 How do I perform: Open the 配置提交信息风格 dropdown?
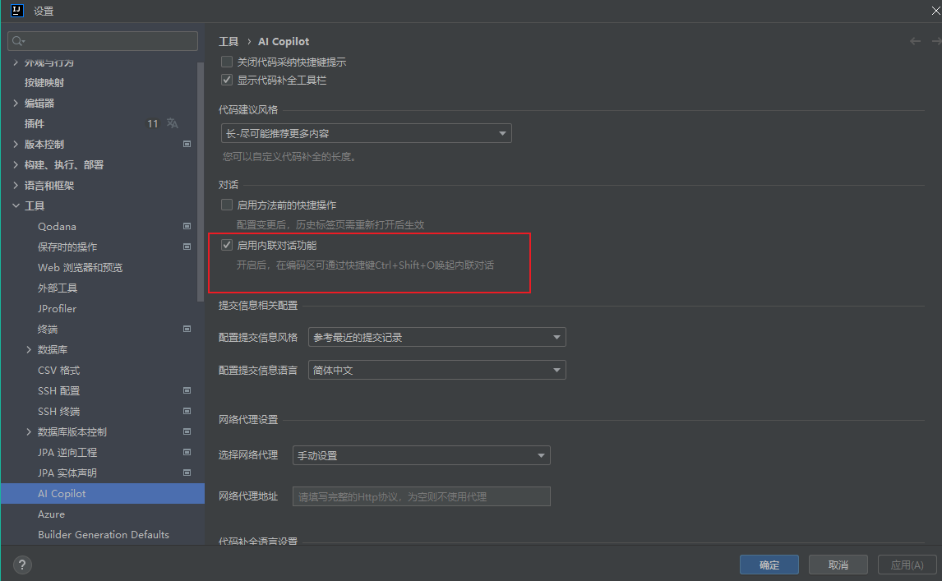pos(436,337)
